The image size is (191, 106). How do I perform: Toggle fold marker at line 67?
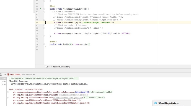click(44, 25)
